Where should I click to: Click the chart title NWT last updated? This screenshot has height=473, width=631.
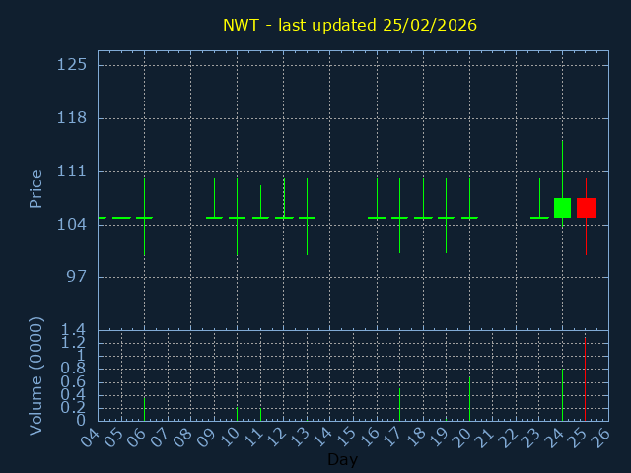coord(350,25)
